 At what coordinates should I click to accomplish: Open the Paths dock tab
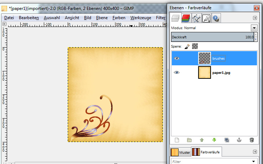click(x=196, y=18)
